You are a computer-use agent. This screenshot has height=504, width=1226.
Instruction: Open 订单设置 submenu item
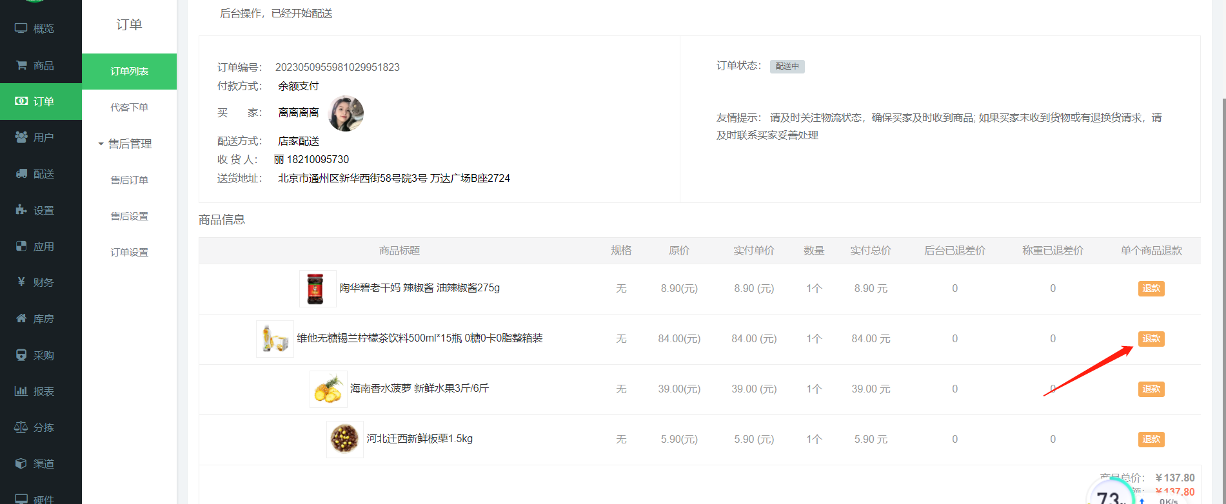(129, 253)
